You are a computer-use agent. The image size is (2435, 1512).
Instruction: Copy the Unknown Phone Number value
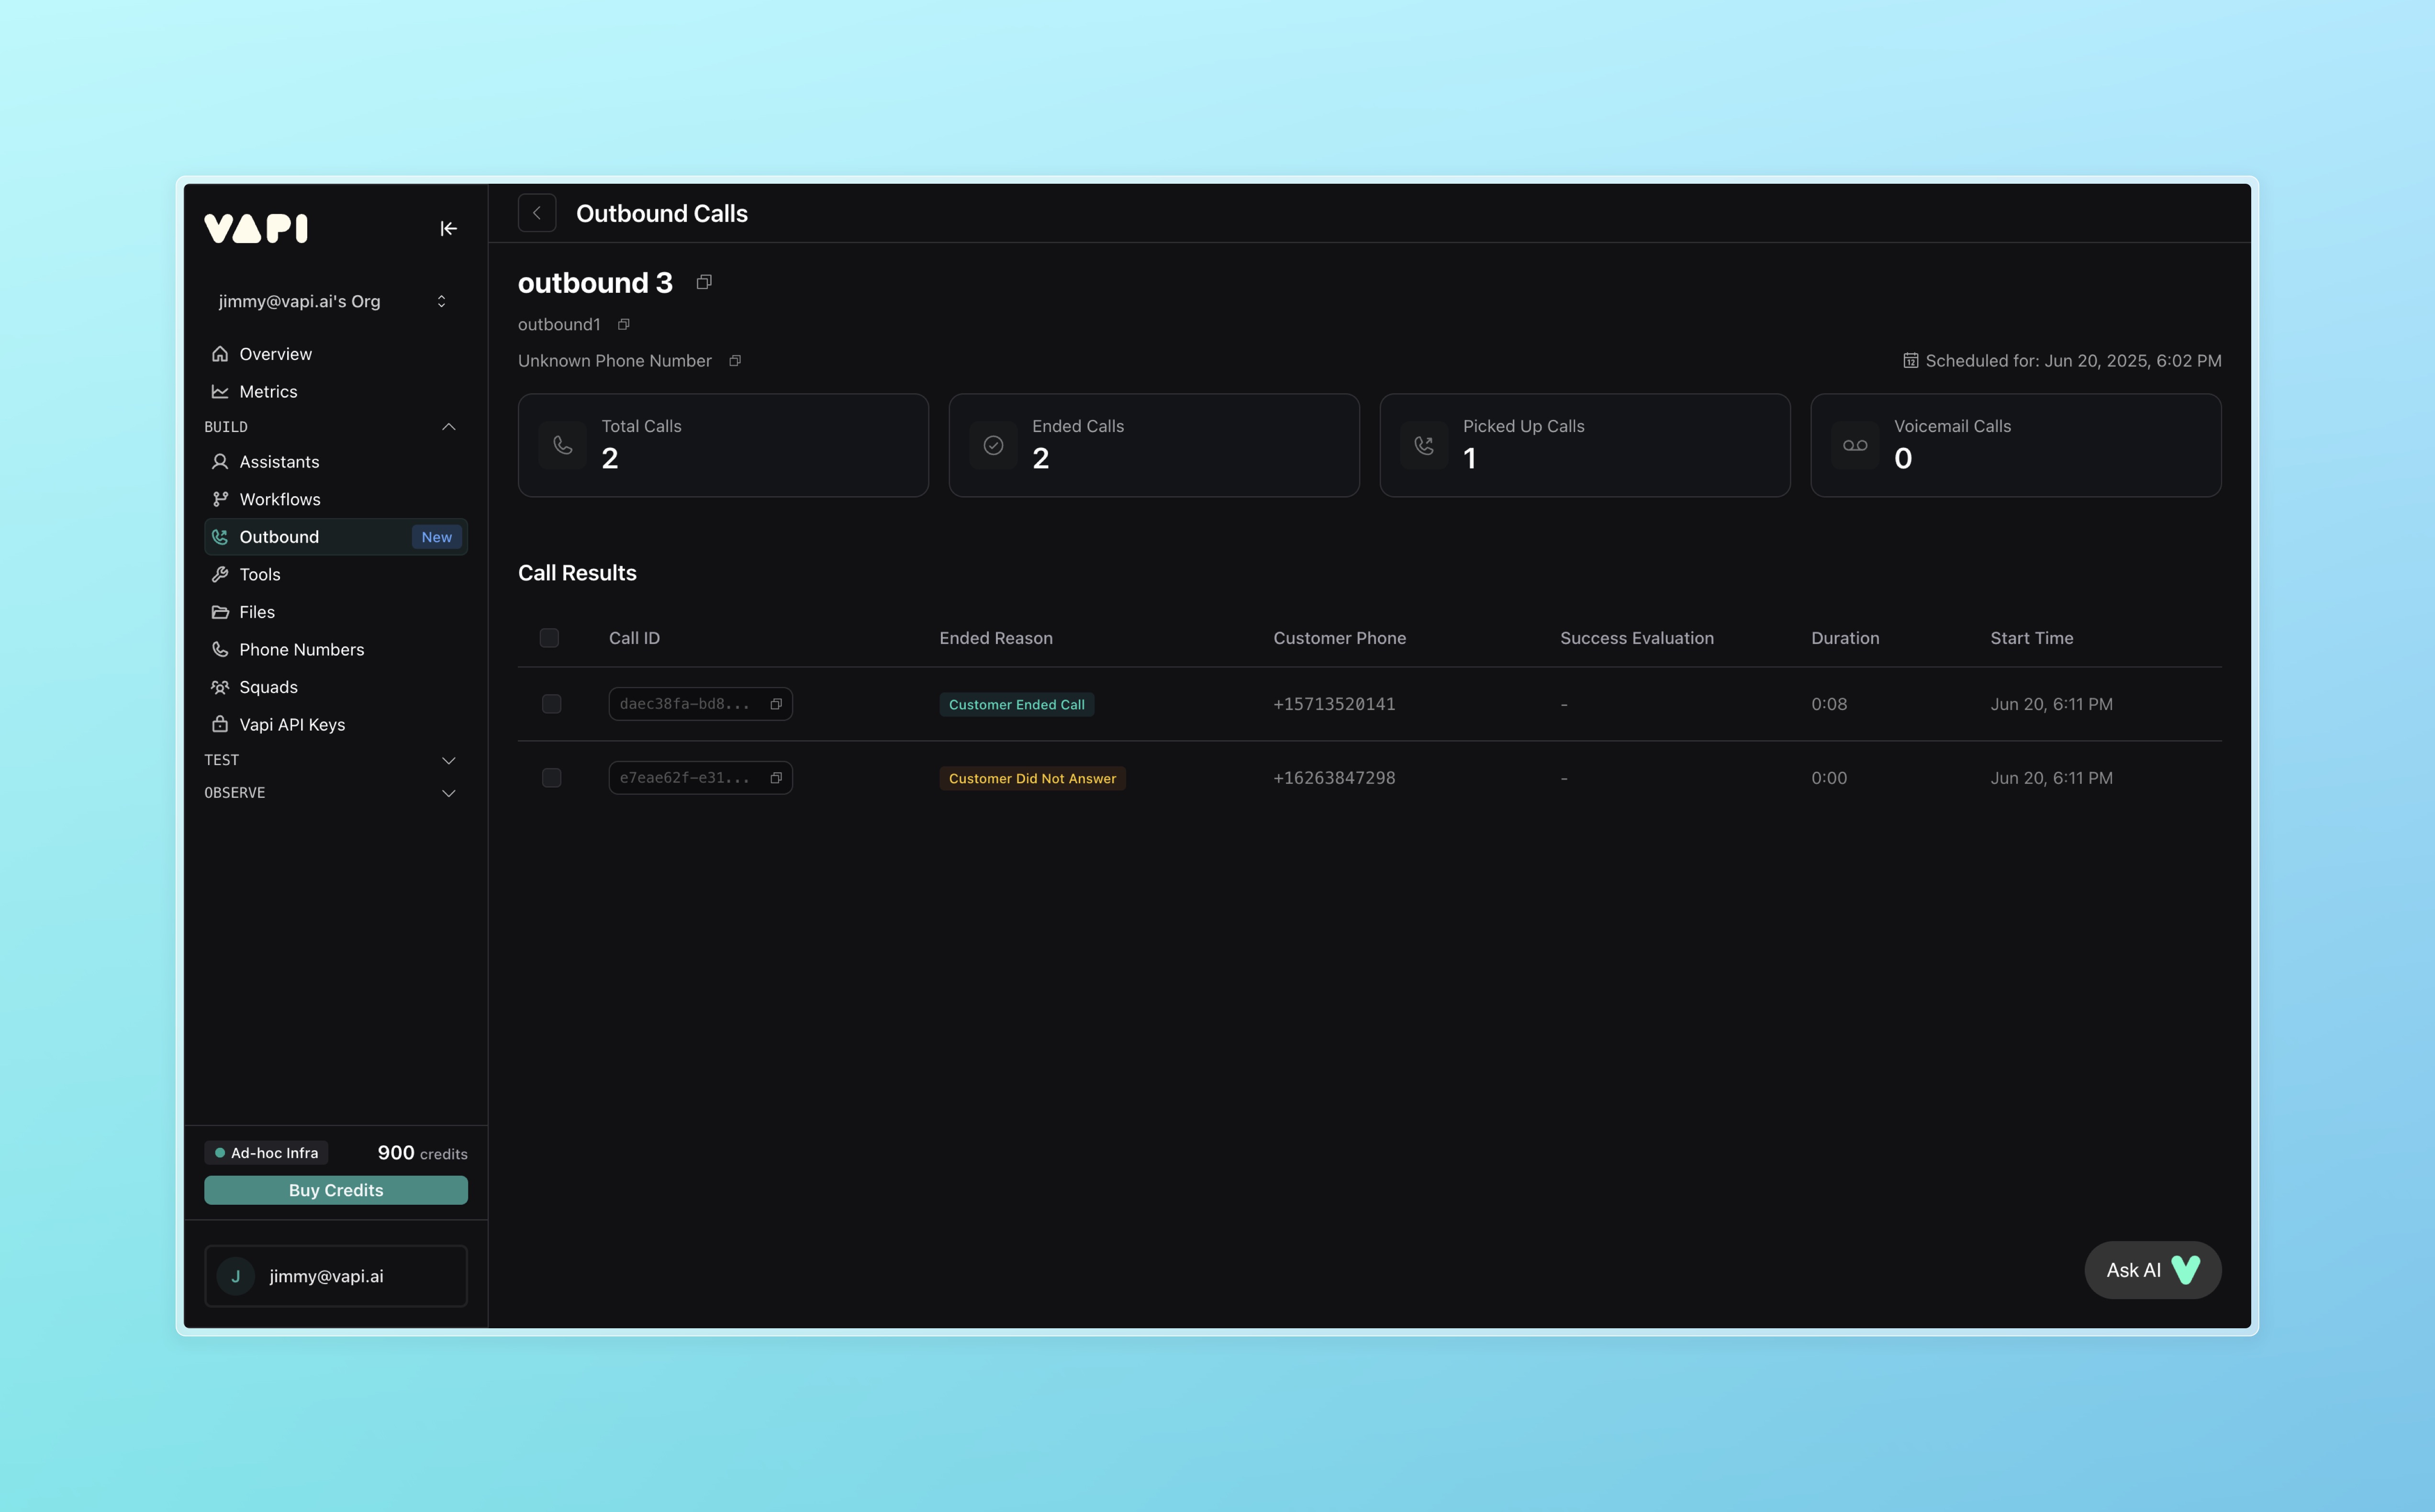tap(735, 361)
